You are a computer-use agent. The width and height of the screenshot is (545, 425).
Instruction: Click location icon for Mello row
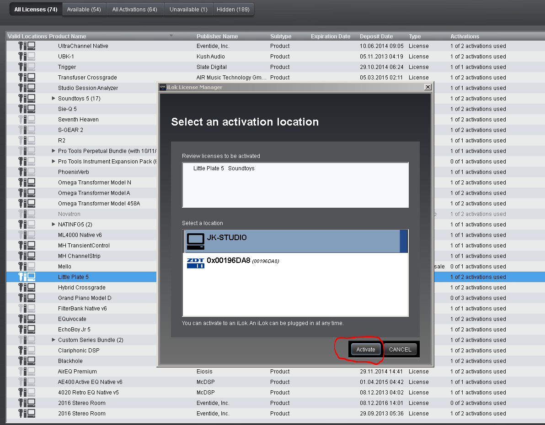(x=27, y=266)
